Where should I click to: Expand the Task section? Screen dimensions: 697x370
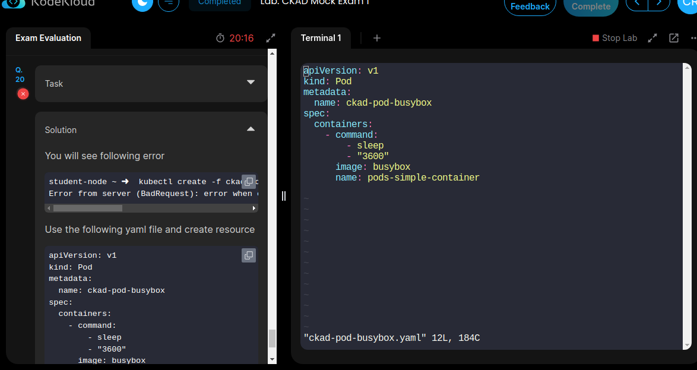pyautogui.click(x=251, y=83)
